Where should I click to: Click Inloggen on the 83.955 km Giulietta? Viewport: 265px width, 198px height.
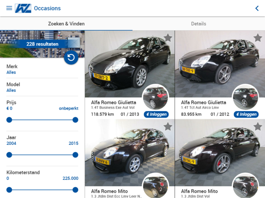click(x=246, y=114)
